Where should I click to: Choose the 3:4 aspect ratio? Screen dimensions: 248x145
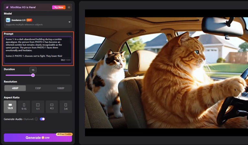click(65, 107)
